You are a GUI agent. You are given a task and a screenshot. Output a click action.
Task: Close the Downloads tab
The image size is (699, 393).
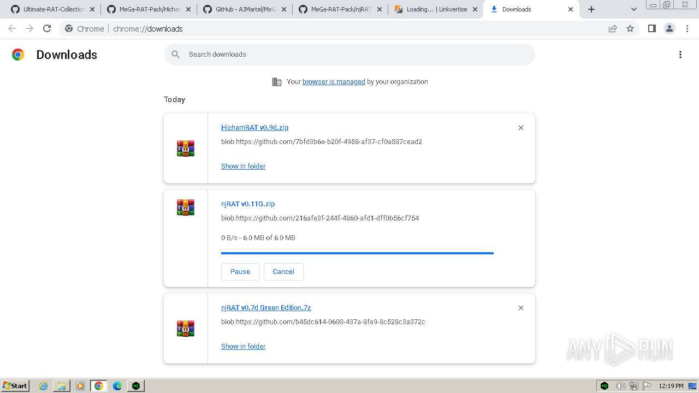pyautogui.click(x=571, y=9)
